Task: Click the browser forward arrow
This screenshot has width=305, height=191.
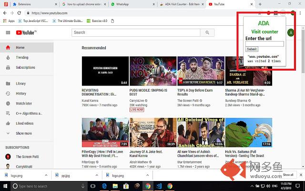Action: click(x=12, y=13)
